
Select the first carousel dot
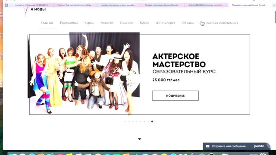tap(125, 121)
